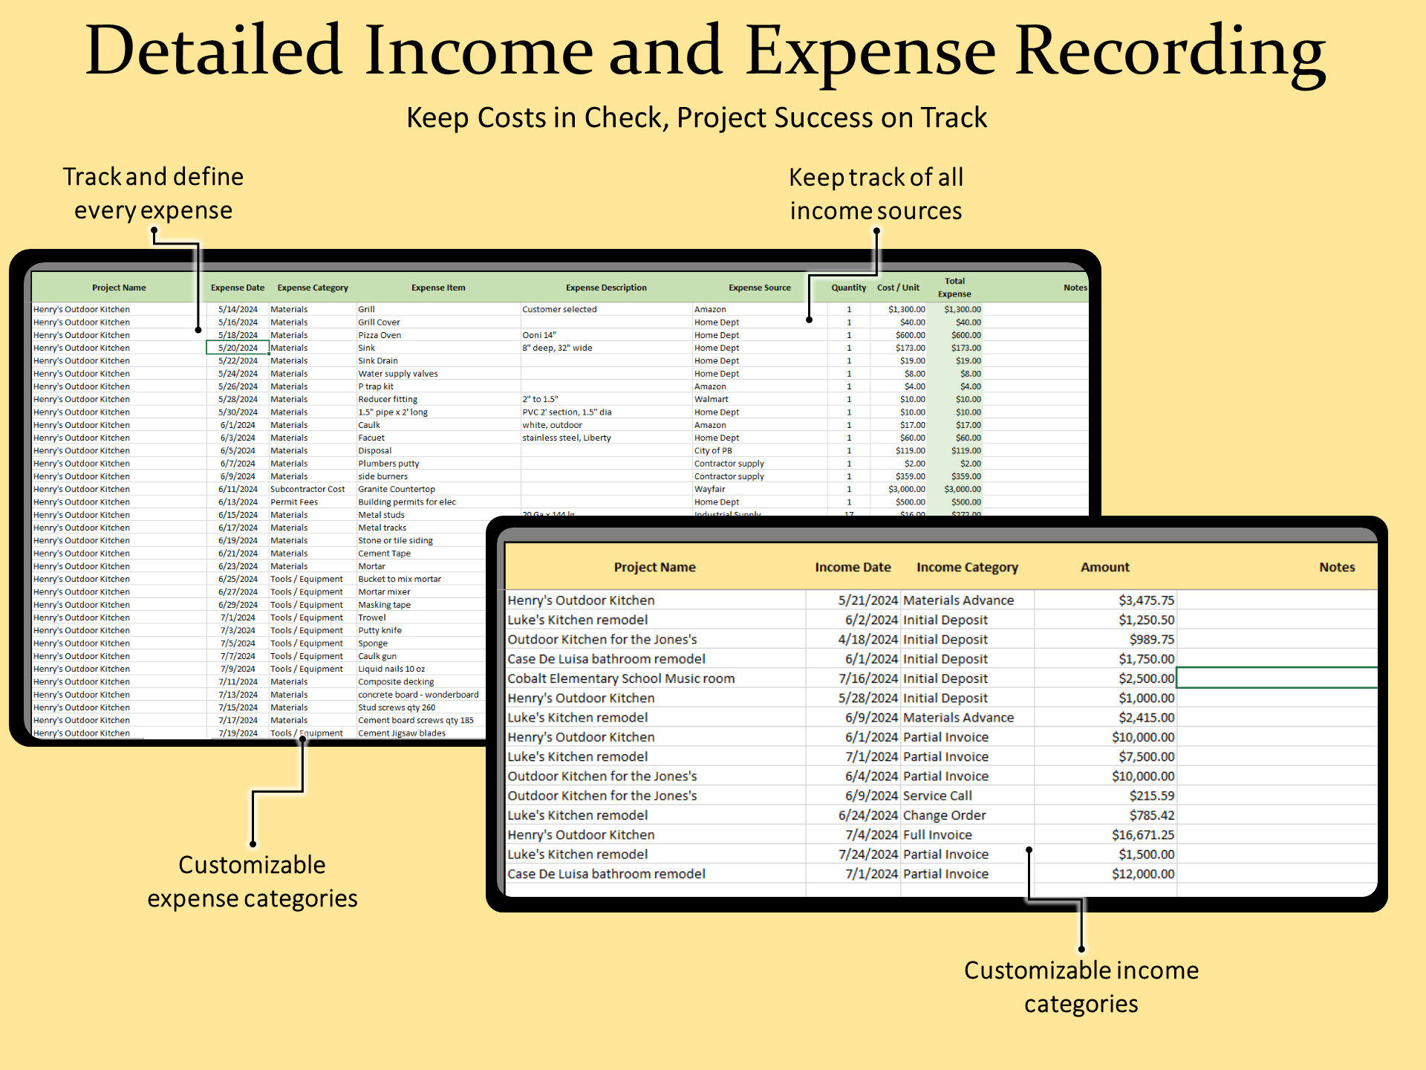The width and height of the screenshot is (1426, 1070).
Task: Select the "Expense Source" column header
Action: (x=759, y=288)
